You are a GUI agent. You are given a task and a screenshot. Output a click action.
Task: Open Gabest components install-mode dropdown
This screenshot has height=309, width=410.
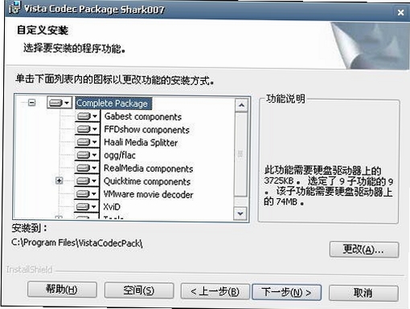click(x=87, y=116)
